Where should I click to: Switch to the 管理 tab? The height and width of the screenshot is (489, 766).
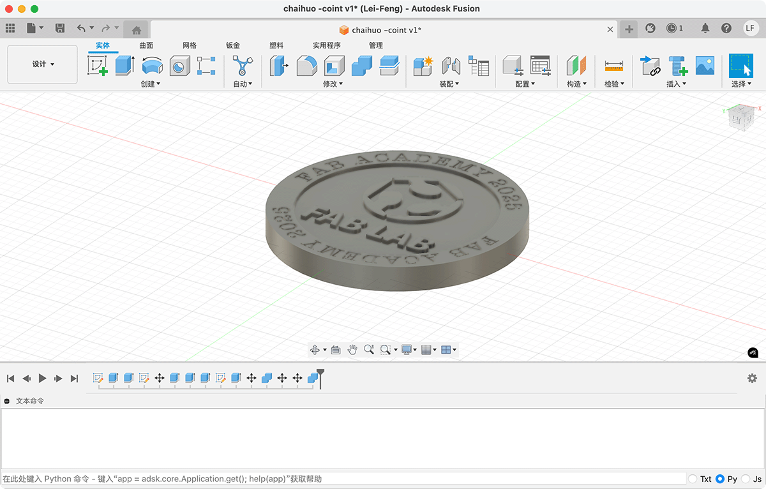[x=376, y=45]
